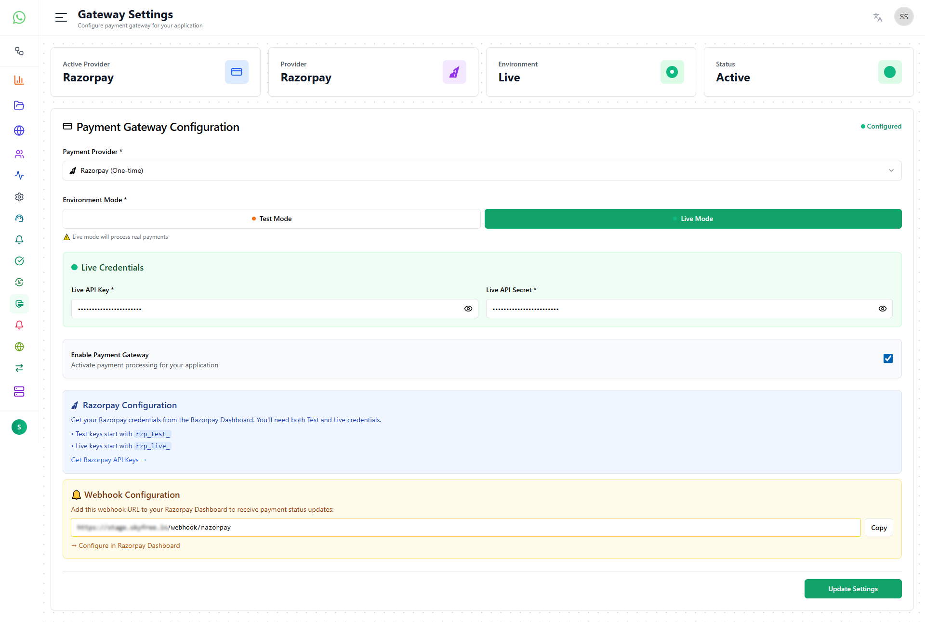Open the language translate icon

coord(878,17)
